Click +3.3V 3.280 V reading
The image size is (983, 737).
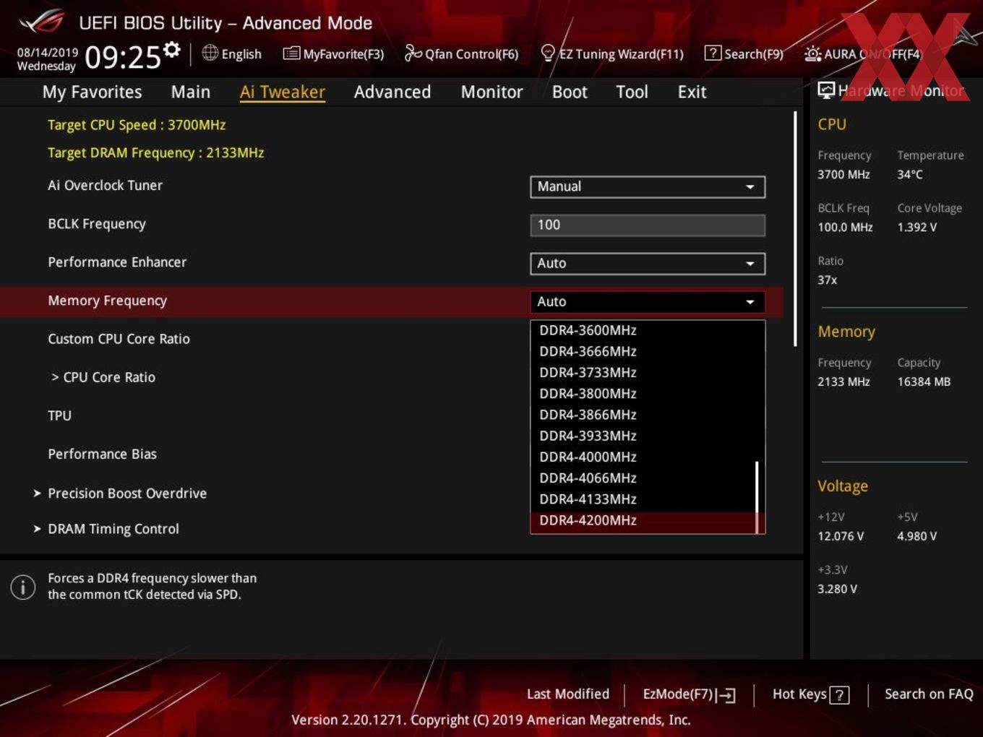coord(838,589)
